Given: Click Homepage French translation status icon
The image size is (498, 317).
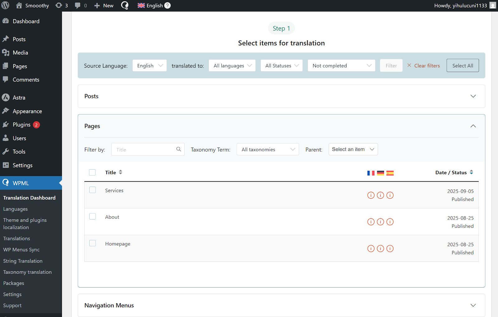Looking at the screenshot, I should (371, 248).
